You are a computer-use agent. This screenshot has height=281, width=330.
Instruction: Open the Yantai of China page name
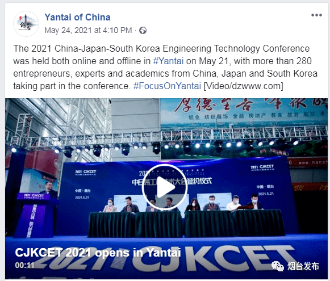(77, 17)
